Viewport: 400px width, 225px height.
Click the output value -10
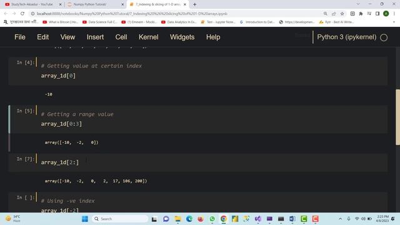[x=49, y=94]
